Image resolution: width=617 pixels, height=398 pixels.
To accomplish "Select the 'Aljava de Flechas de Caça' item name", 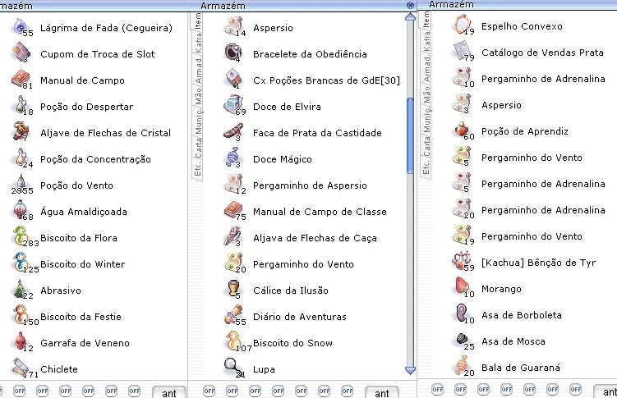I will tap(315, 238).
